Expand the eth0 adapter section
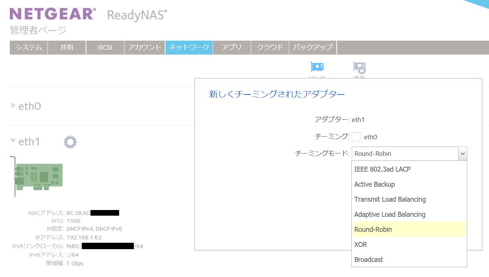This screenshot has width=489, height=277. 14,106
